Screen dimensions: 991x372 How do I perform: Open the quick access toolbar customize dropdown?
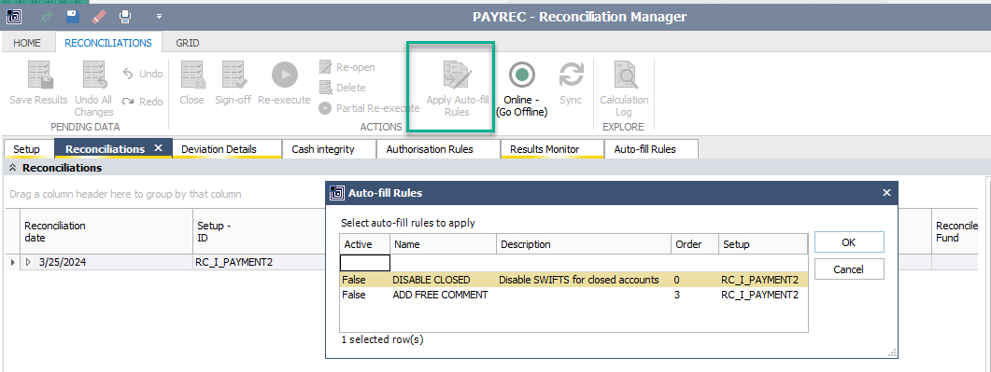coord(160,17)
